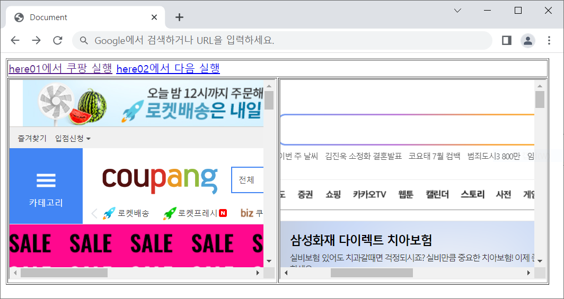Go back with the browser back arrow

(15, 40)
